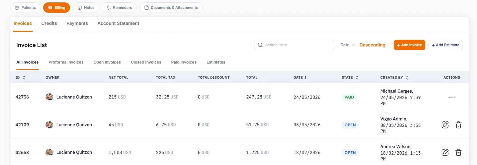Viewport: 477px width, 165px height.
Task: Select the Estimates filter
Action: pos(216,62)
